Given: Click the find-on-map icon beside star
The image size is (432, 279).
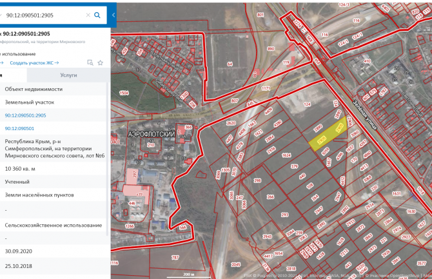Looking at the screenshot, I should tap(90, 63).
